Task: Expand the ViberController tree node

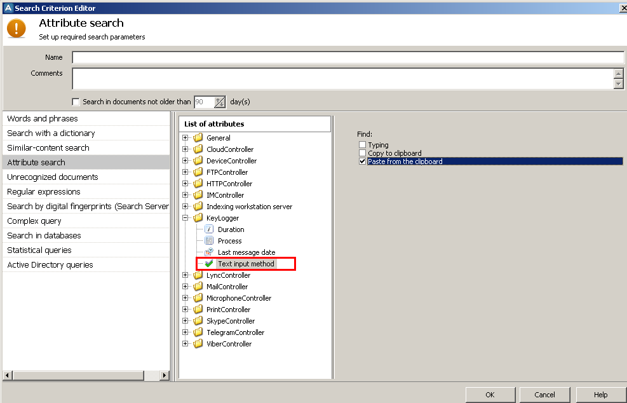Action: pos(185,344)
